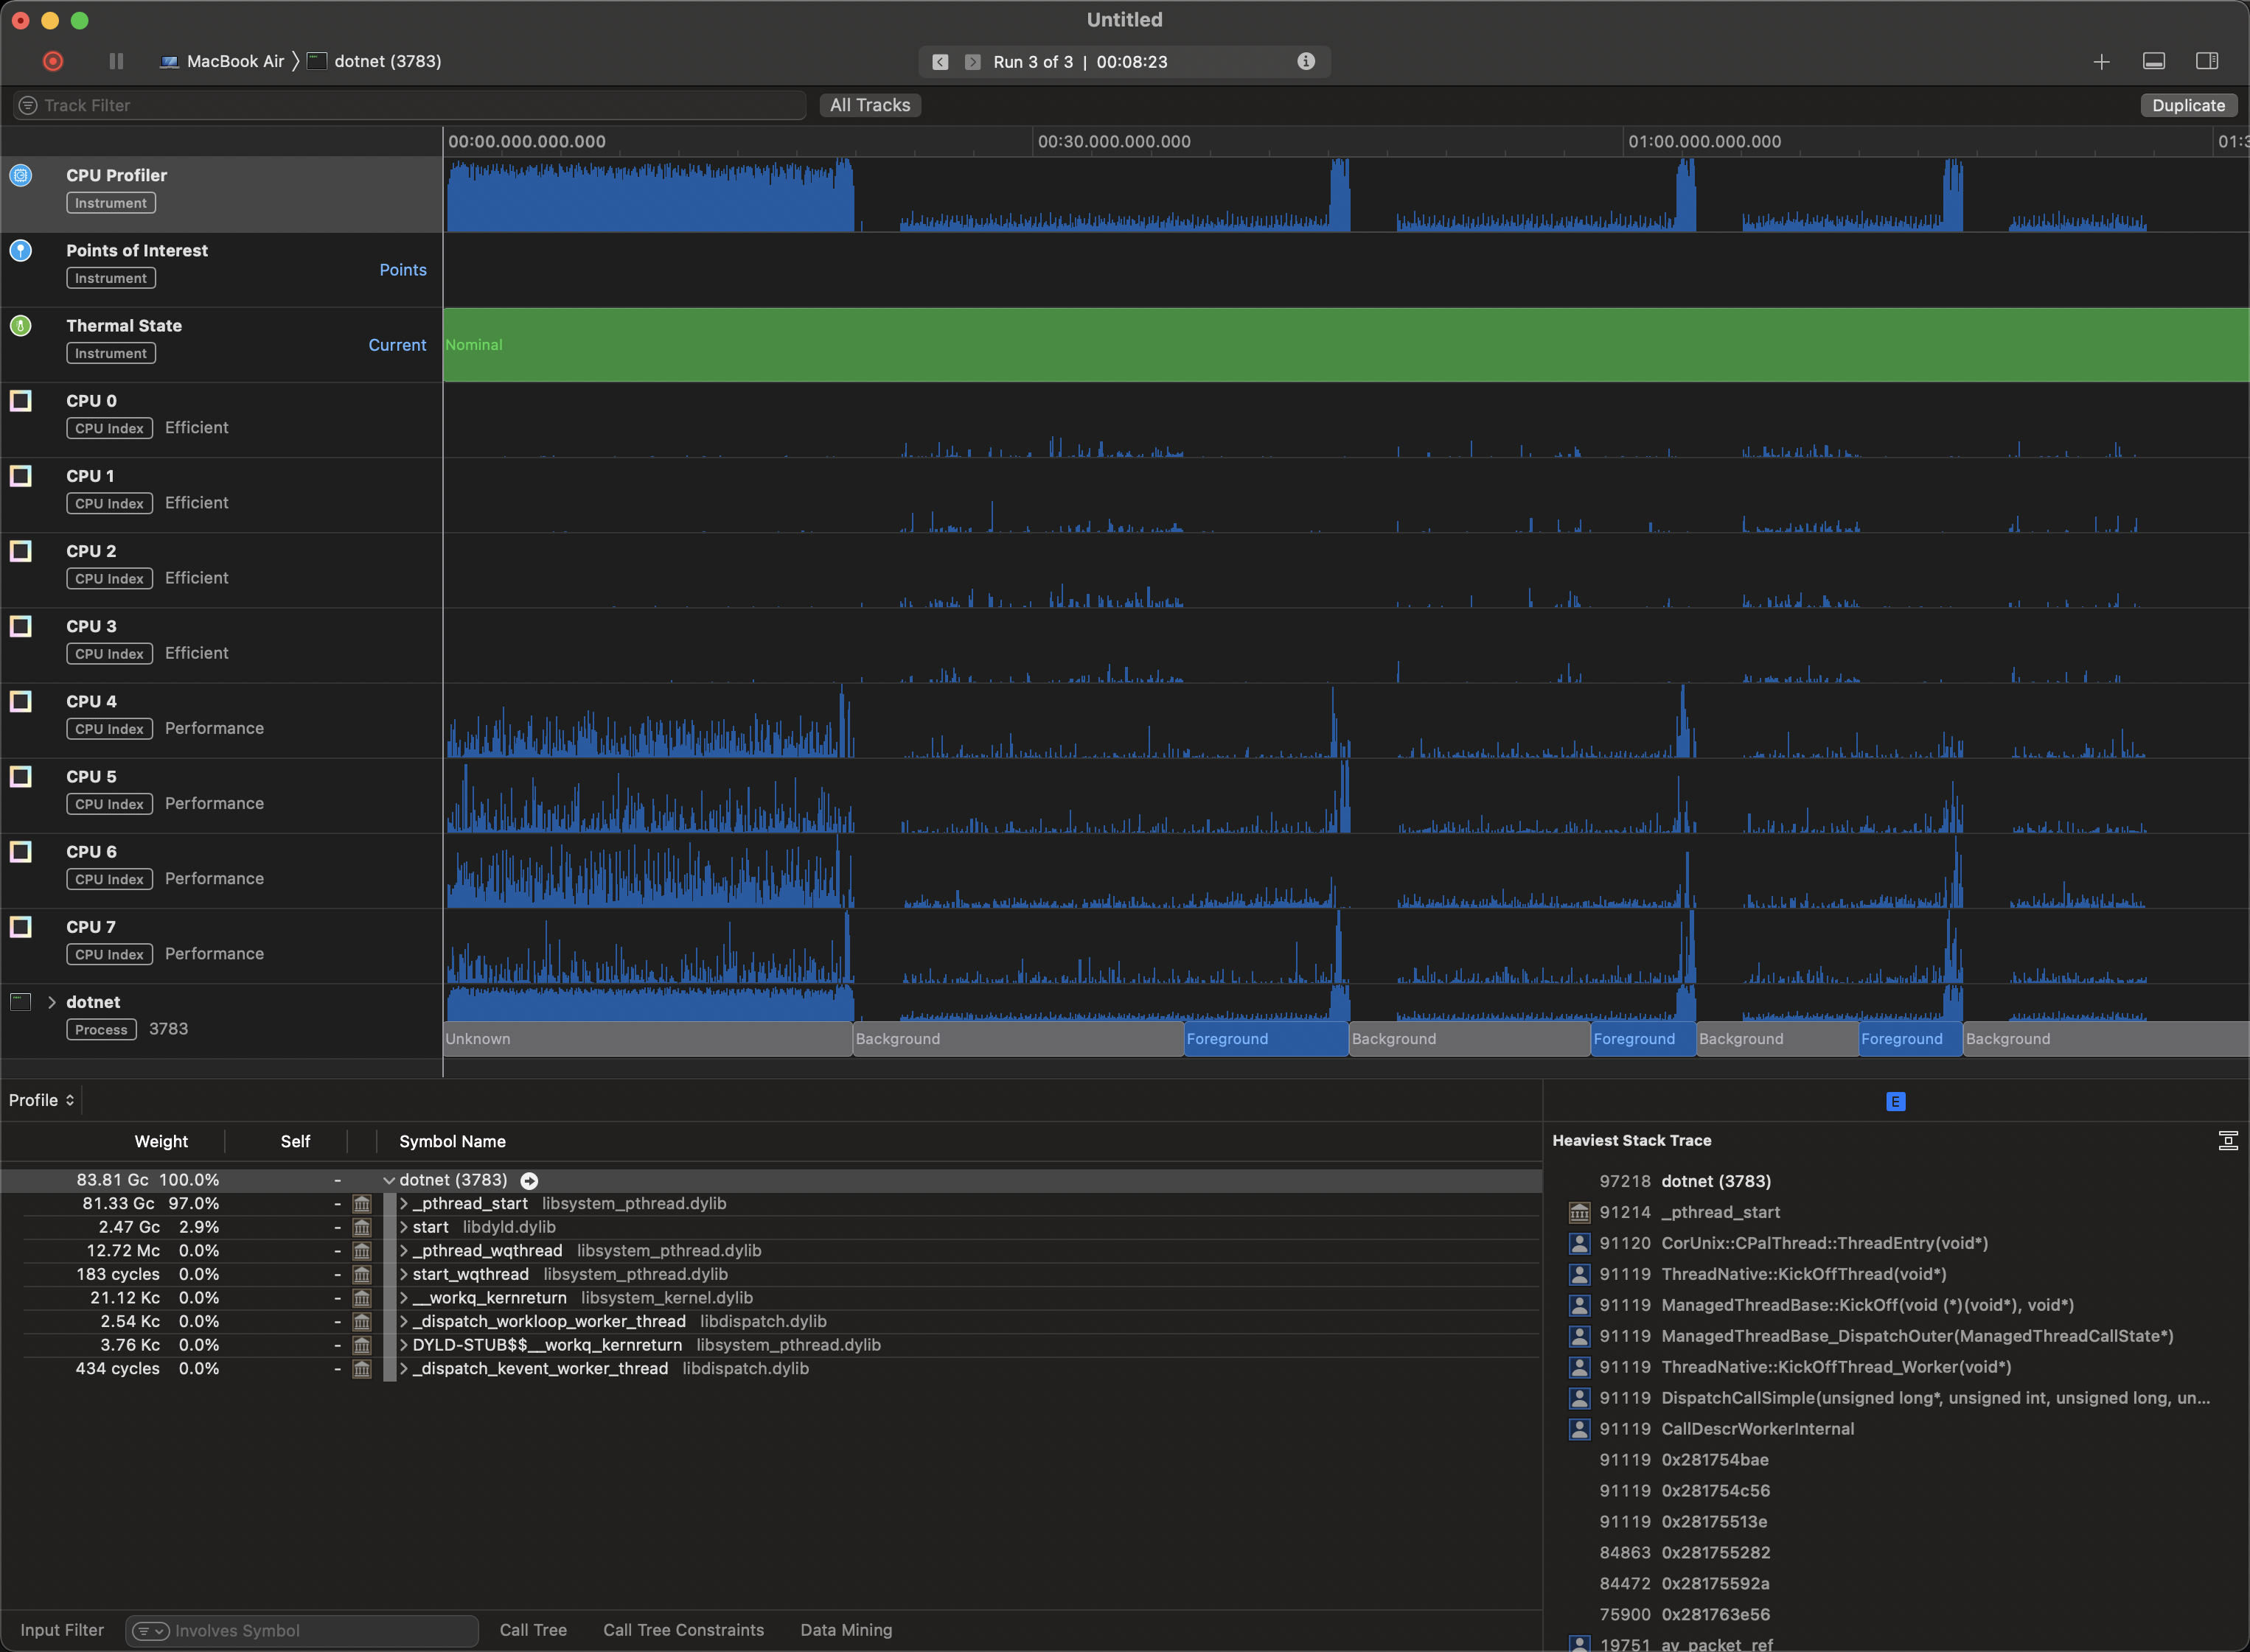The height and width of the screenshot is (1652, 2250).
Task: Toggle the bottom detail pane icon
Action: 2153,61
